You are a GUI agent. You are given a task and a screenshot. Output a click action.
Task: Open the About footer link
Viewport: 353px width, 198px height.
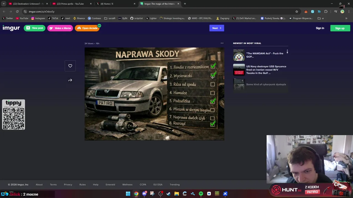39,185
